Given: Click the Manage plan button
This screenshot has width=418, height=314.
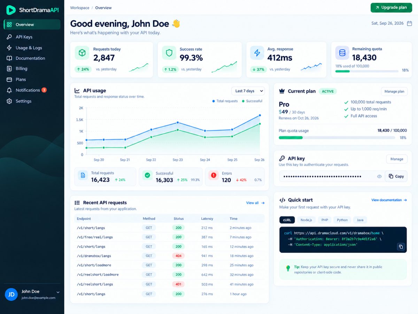Looking at the screenshot, I should [394, 92].
